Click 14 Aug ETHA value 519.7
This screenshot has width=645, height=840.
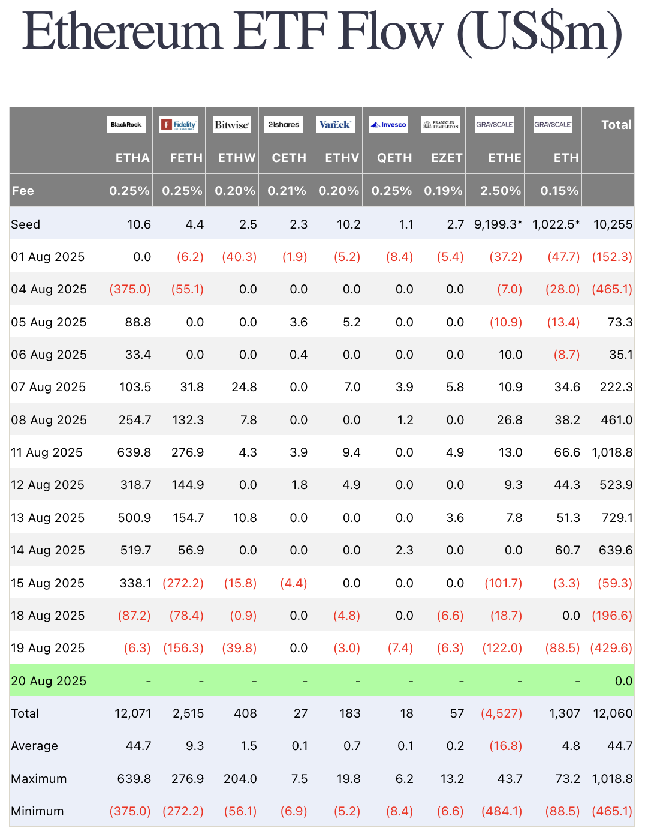(135, 550)
